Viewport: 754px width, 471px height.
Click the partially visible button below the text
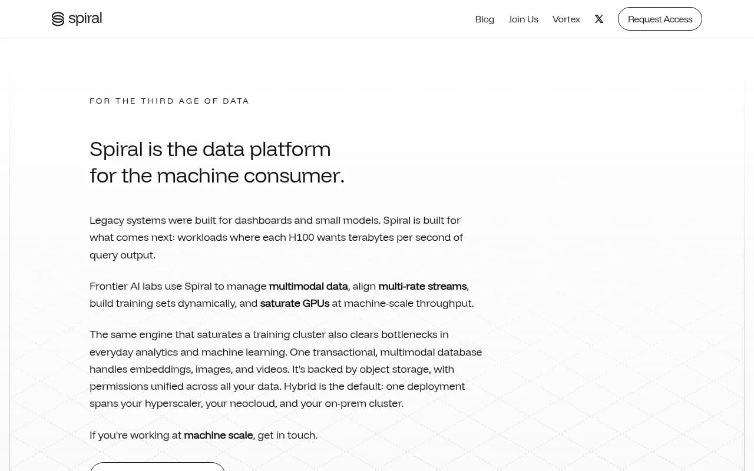[157, 467]
